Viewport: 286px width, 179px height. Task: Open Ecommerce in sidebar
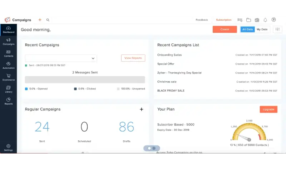[x=8, y=77]
